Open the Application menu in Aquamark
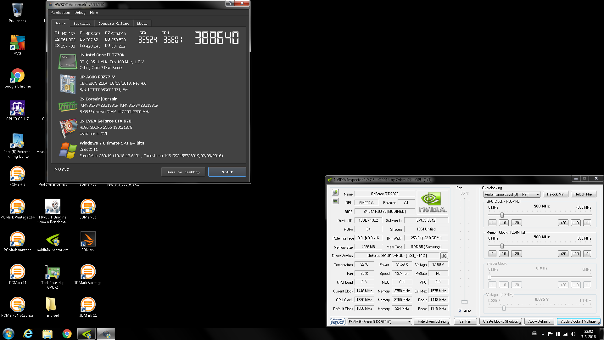Screen dimensions: 604x340 pyautogui.click(x=60, y=13)
